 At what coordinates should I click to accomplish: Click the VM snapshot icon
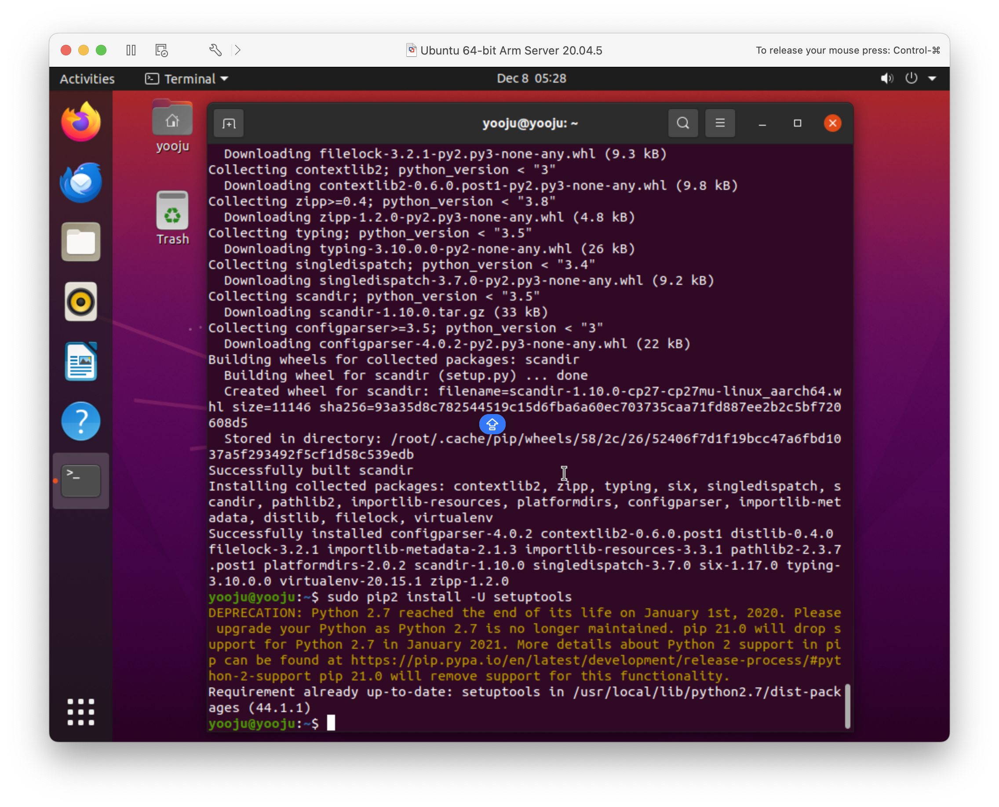pos(161,50)
